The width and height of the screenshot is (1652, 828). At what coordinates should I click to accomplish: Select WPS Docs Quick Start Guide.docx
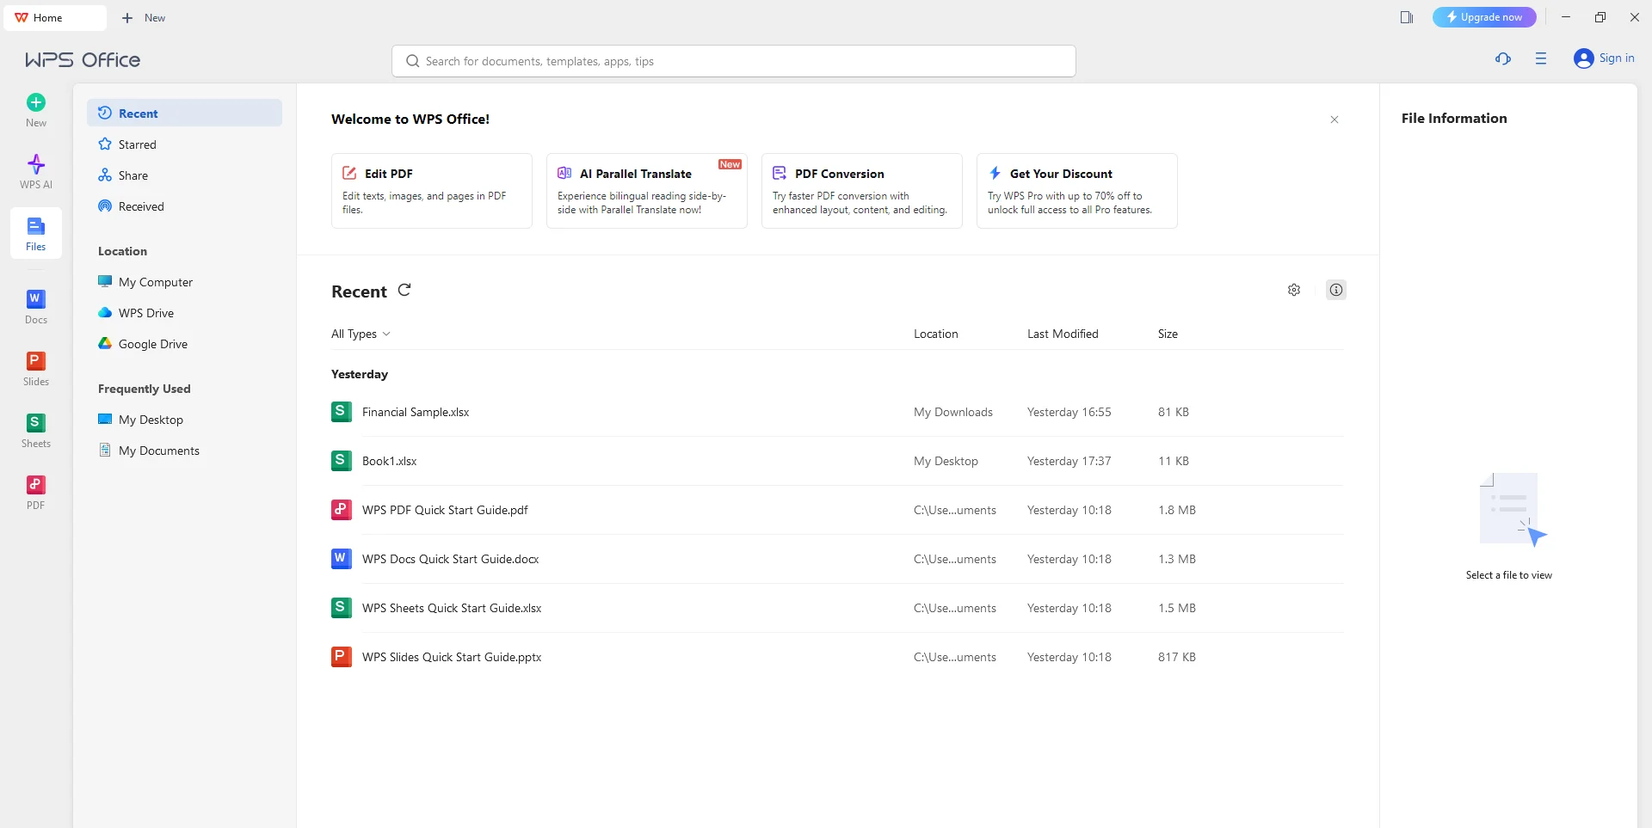(x=450, y=559)
